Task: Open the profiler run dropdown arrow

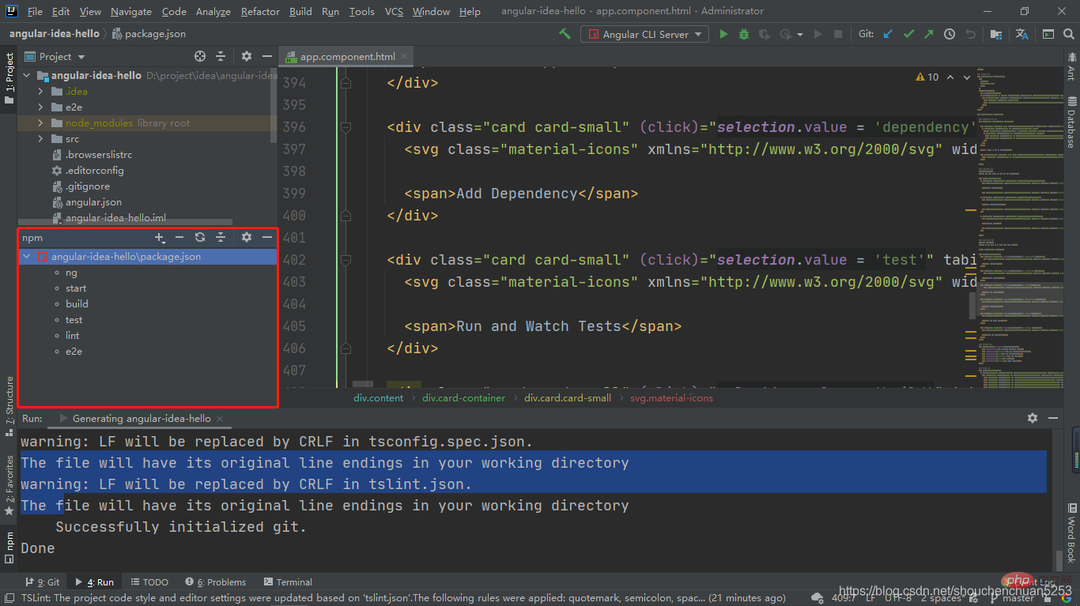Action: (x=800, y=35)
